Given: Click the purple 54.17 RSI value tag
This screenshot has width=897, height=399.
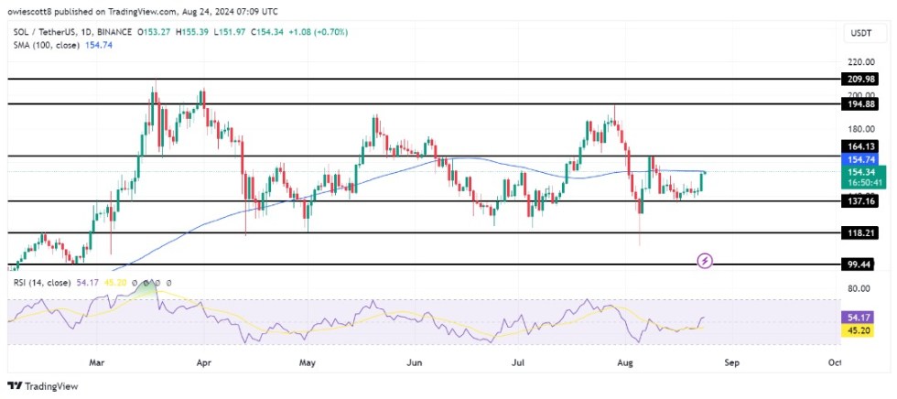Looking at the screenshot, I should (x=863, y=316).
